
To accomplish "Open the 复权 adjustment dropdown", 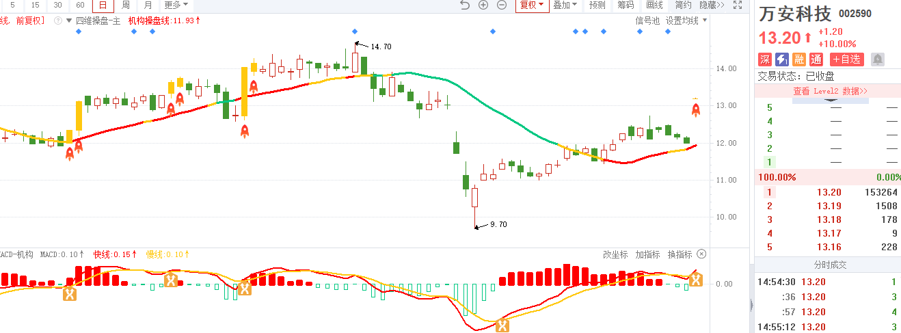I will 532,5.
